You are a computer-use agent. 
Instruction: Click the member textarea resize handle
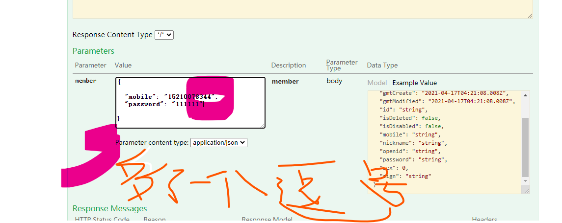(263, 125)
